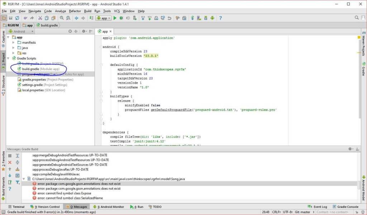The image size is (367, 215).
Task: Open Project pane settings gear dropdown
Action: [84, 31]
